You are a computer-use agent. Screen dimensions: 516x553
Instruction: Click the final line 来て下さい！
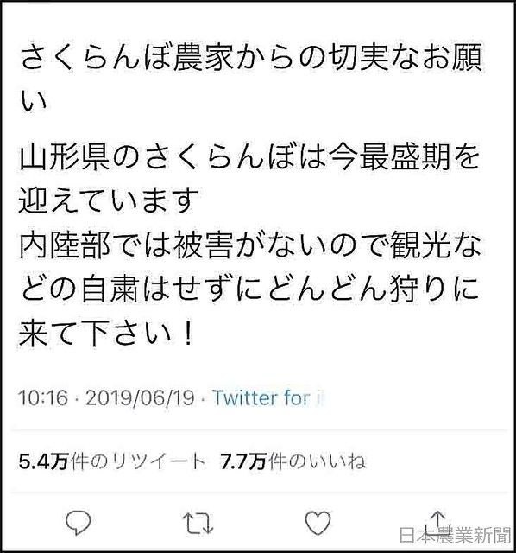(107, 334)
